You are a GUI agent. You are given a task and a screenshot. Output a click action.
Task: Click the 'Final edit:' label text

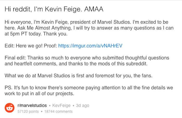click(x=15, y=58)
